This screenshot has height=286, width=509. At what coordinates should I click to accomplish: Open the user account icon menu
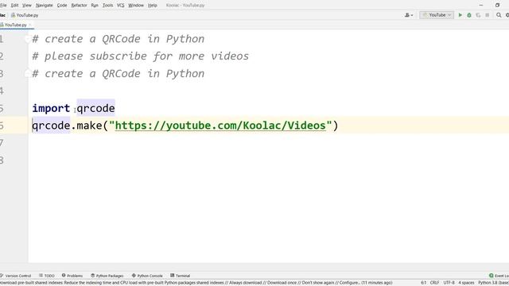pos(409,15)
